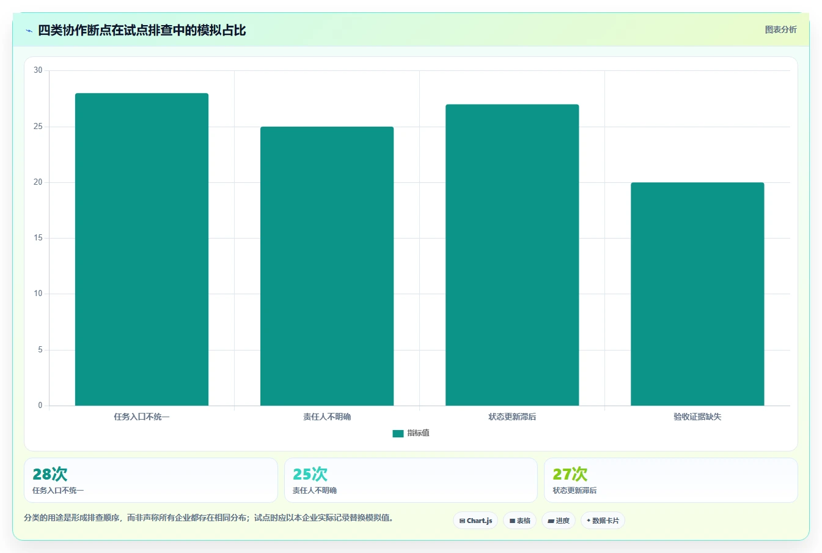This screenshot has width=822, height=553.
Task: Click the 责任人不明确 x-axis label
Action: tap(327, 417)
